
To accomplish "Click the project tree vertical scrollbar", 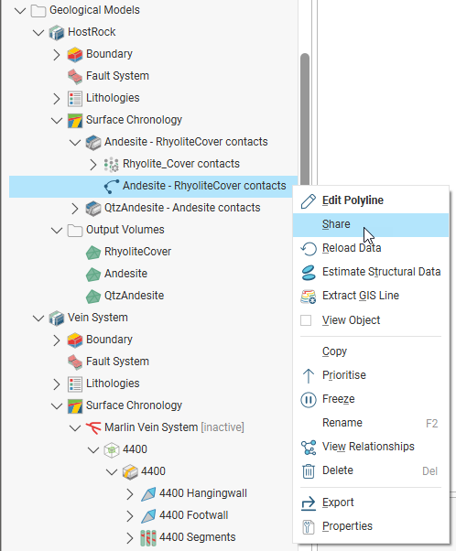I will [305, 120].
